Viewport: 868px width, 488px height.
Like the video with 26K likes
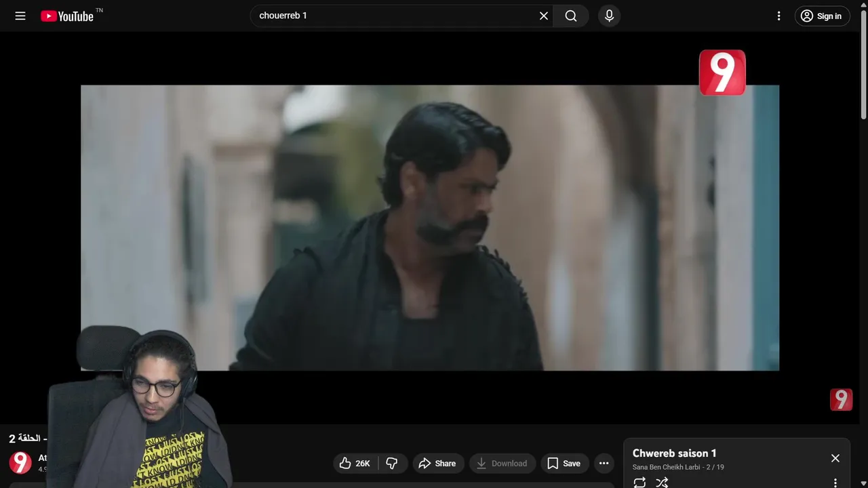[x=355, y=464]
